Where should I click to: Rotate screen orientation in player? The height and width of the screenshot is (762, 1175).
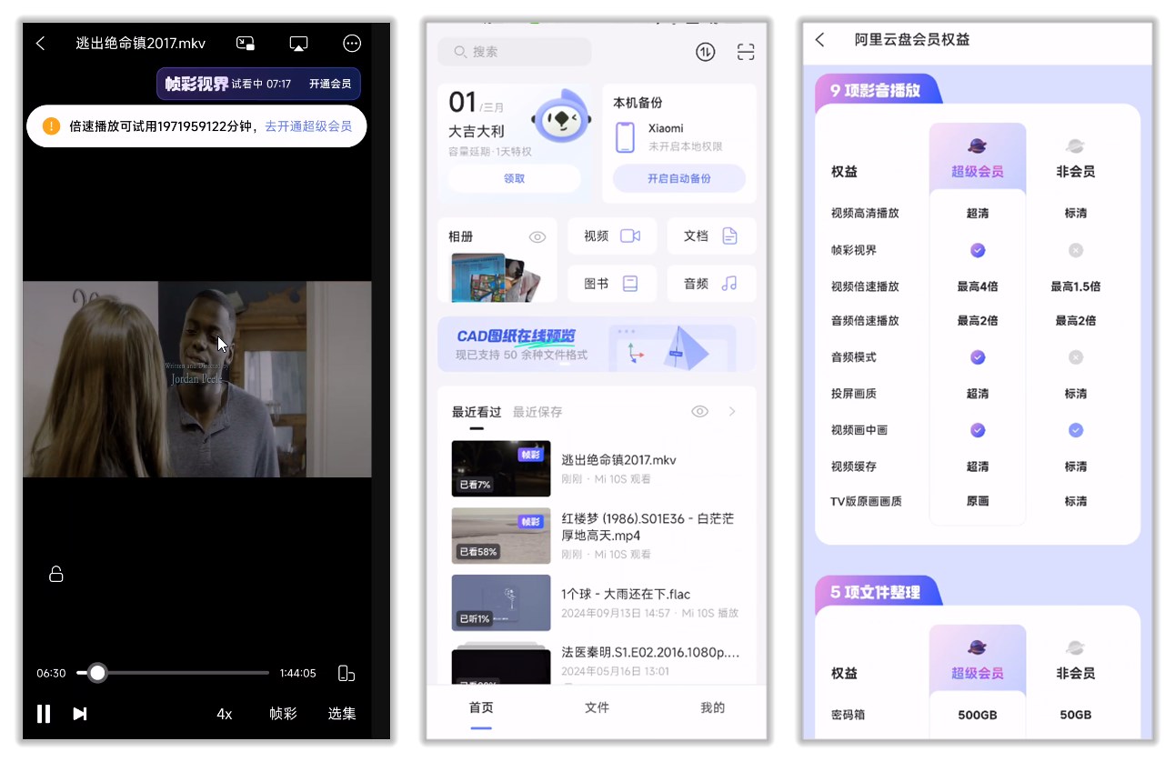coord(346,673)
